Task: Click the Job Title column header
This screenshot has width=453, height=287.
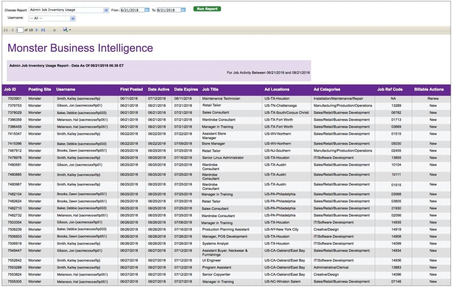Action: click(x=210, y=89)
